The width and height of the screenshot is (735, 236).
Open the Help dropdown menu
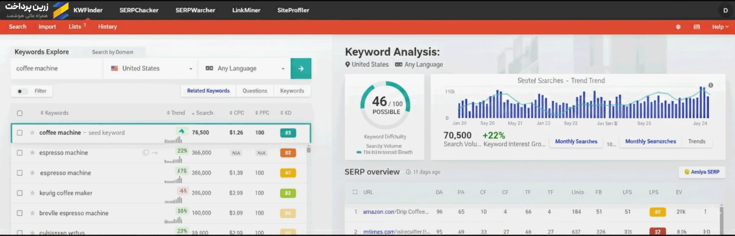720,27
